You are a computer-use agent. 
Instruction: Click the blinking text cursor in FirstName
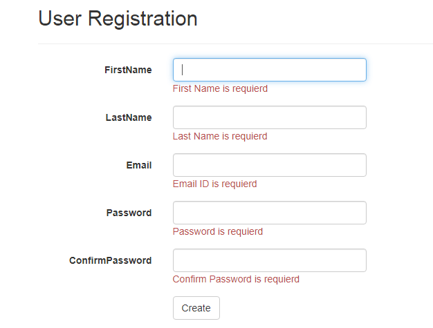coord(182,70)
